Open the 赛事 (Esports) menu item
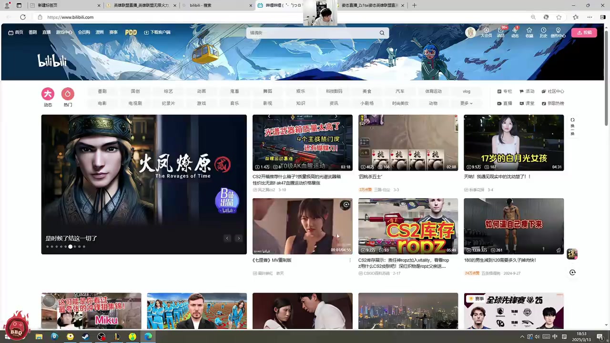Screen dimensions: 610x343 [113, 32]
